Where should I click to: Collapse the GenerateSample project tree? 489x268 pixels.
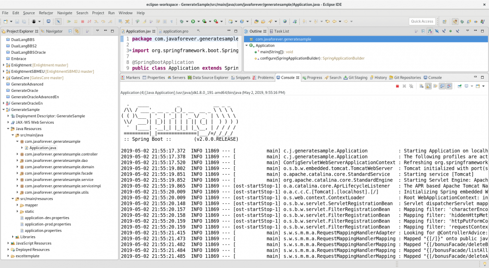4,110
